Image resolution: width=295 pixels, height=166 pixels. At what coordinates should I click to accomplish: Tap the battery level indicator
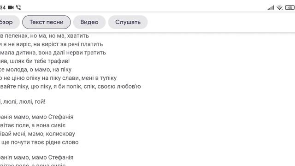click(290, 8)
